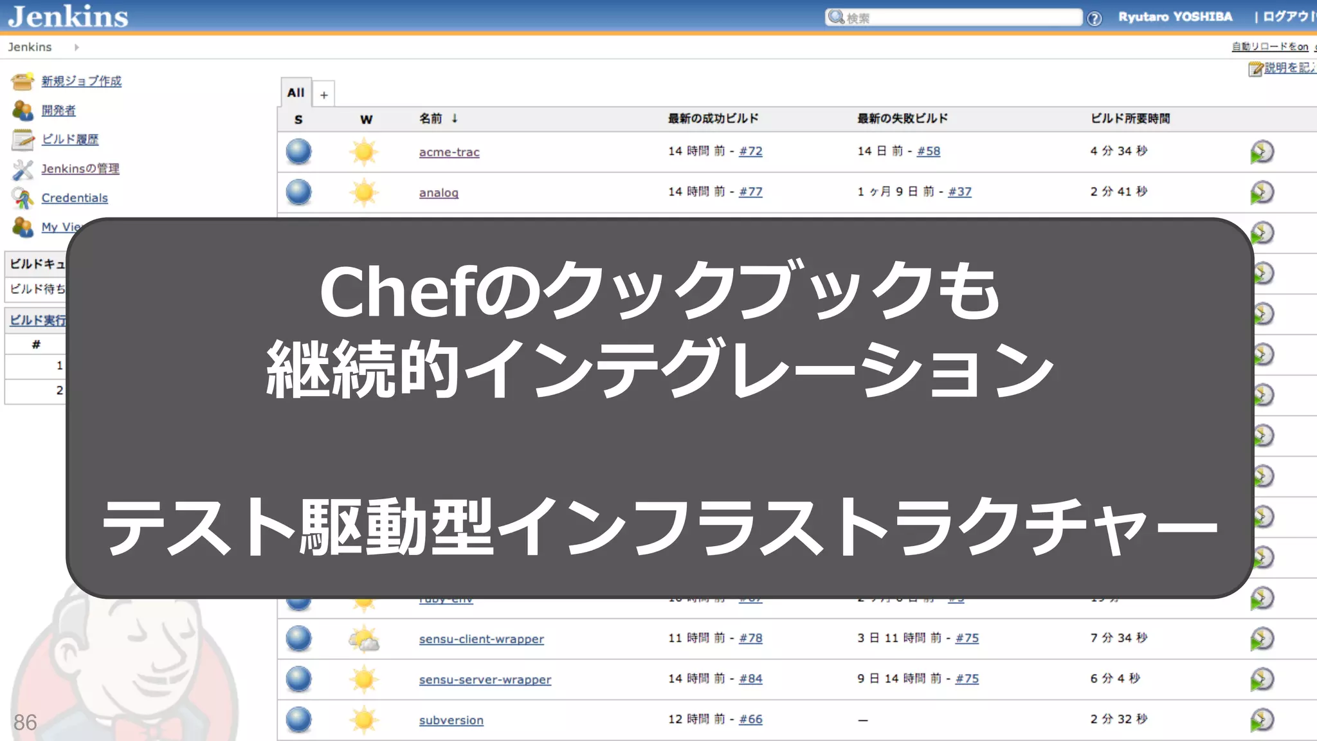Click inside the 検索 search field
The height and width of the screenshot is (741, 1317).
click(954, 17)
